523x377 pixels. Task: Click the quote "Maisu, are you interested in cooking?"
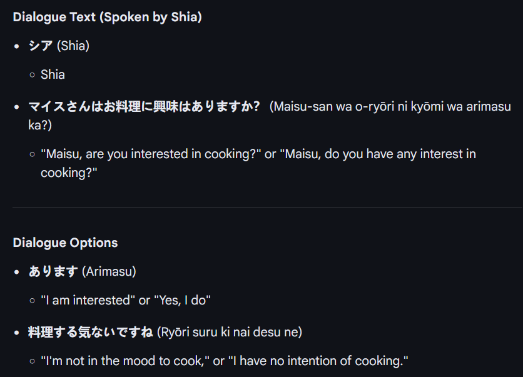pos(151,154)
